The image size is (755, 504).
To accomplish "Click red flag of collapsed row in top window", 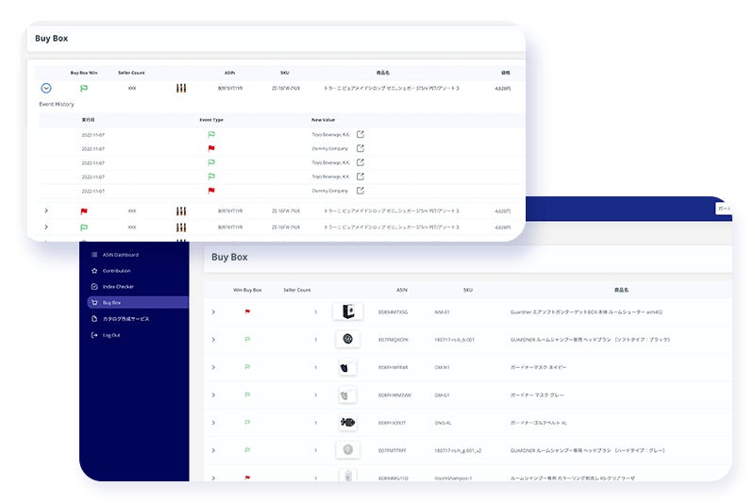I will pyautogui.click(x=84, y=211).
